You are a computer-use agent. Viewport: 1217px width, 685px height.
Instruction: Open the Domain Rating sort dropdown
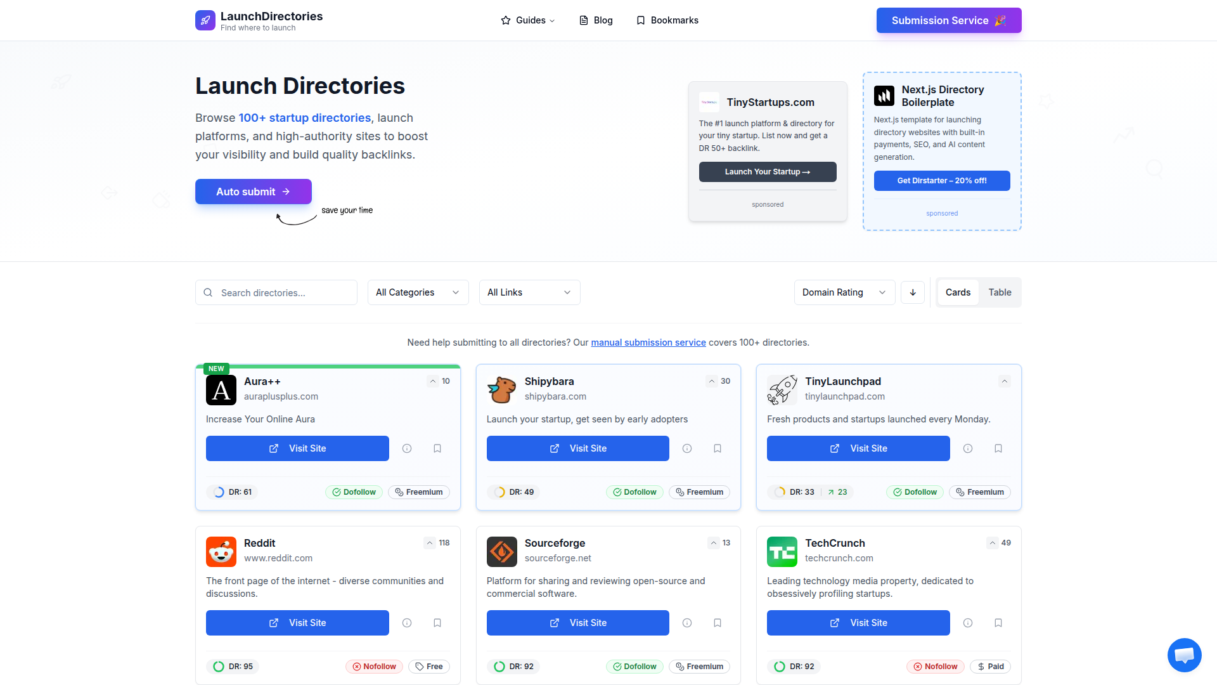pos(844,292)
